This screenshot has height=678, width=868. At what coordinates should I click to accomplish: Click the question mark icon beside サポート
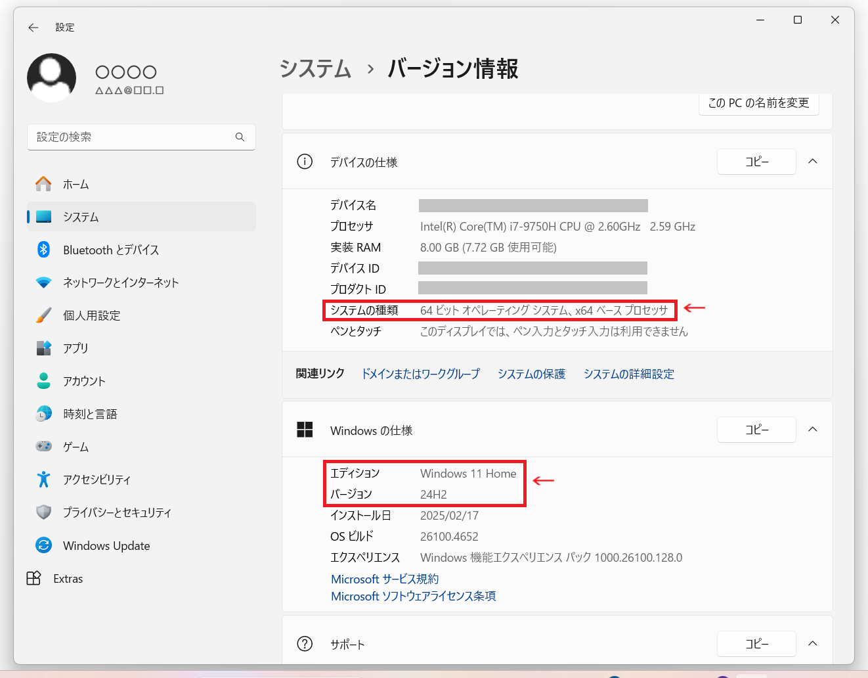coord(305,644)
